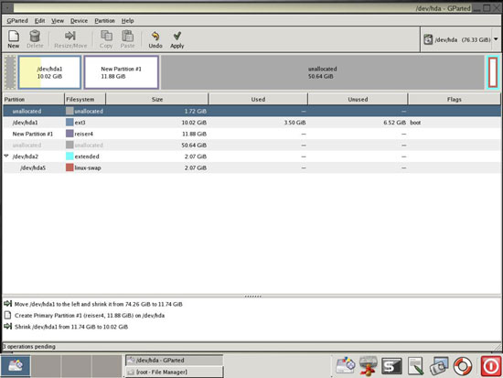The image size is (503, 378).
Task: Collapse the /dev/hda2 extended partition tree
Action: click(x=6, y=157)
